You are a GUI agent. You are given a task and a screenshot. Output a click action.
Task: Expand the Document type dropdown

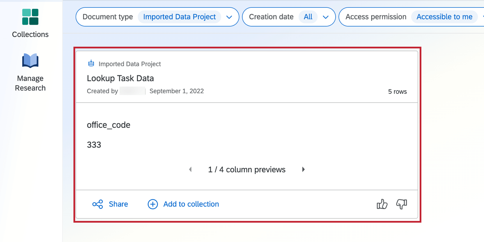229,17
